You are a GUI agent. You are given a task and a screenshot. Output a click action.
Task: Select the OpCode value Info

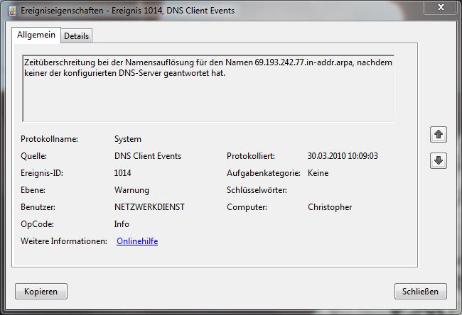click(x=122, y=224)
